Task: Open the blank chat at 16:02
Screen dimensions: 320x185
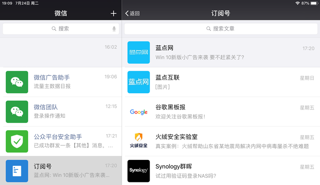Action: (61, 53)
